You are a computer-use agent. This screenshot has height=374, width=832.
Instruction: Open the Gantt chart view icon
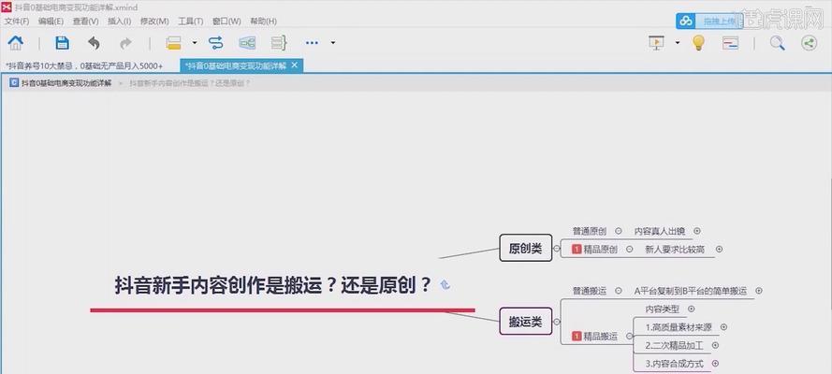731,43
